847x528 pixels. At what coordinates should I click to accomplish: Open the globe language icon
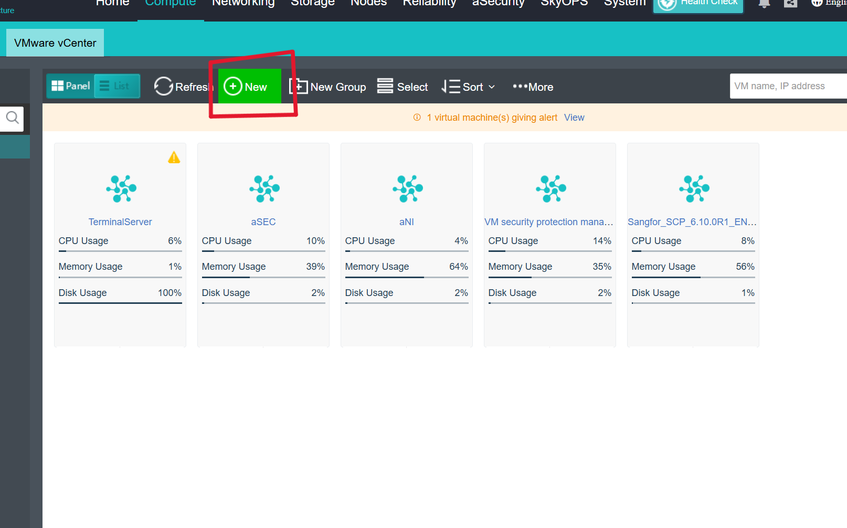[x=817, y=4]
